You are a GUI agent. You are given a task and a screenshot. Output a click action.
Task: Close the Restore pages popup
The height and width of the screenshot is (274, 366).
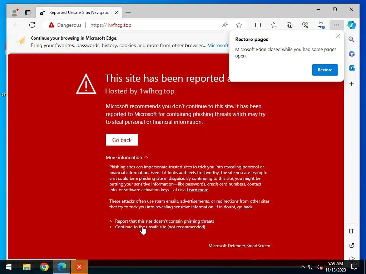pos(338,36)
